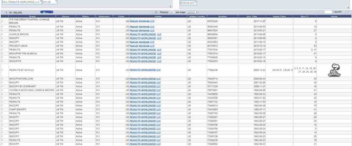Sort results by the Brand column
The width and height of the screenshot is (352, 146).
click(32, 16)
